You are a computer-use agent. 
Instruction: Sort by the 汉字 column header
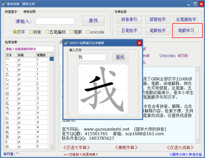click(x=11, y=55)
